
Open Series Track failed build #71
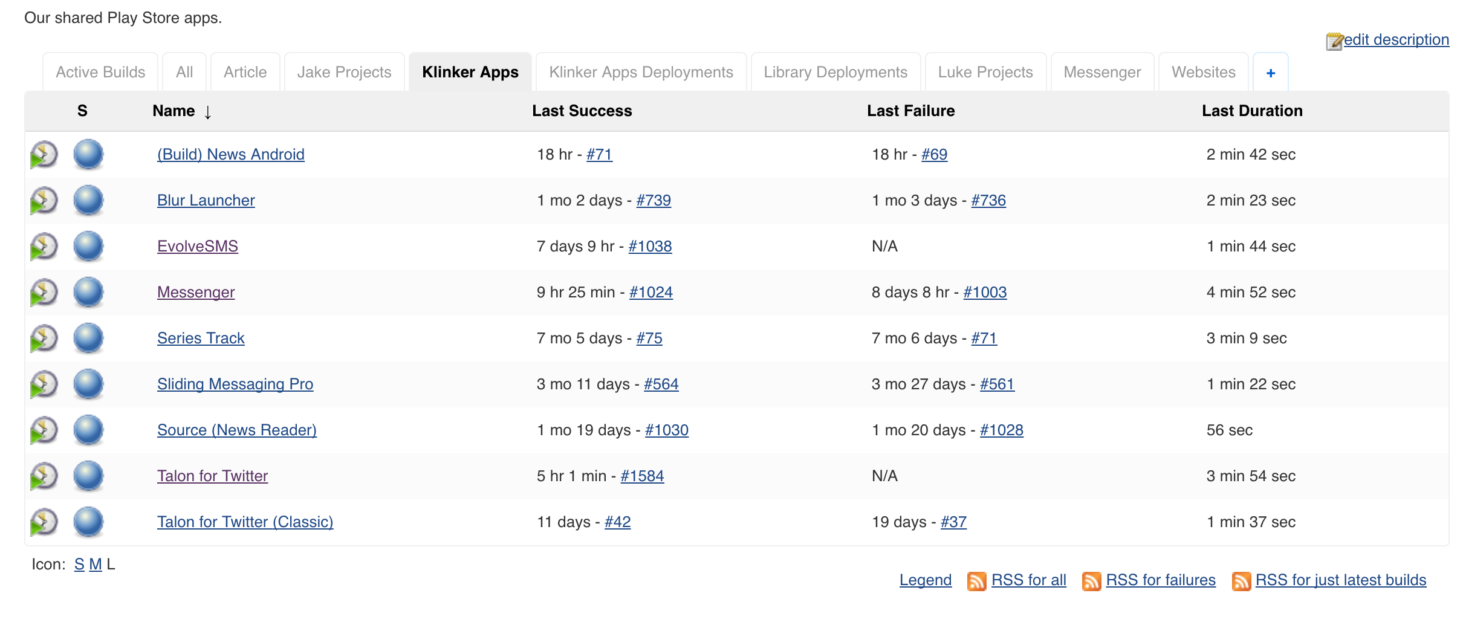tap(984, 339)
